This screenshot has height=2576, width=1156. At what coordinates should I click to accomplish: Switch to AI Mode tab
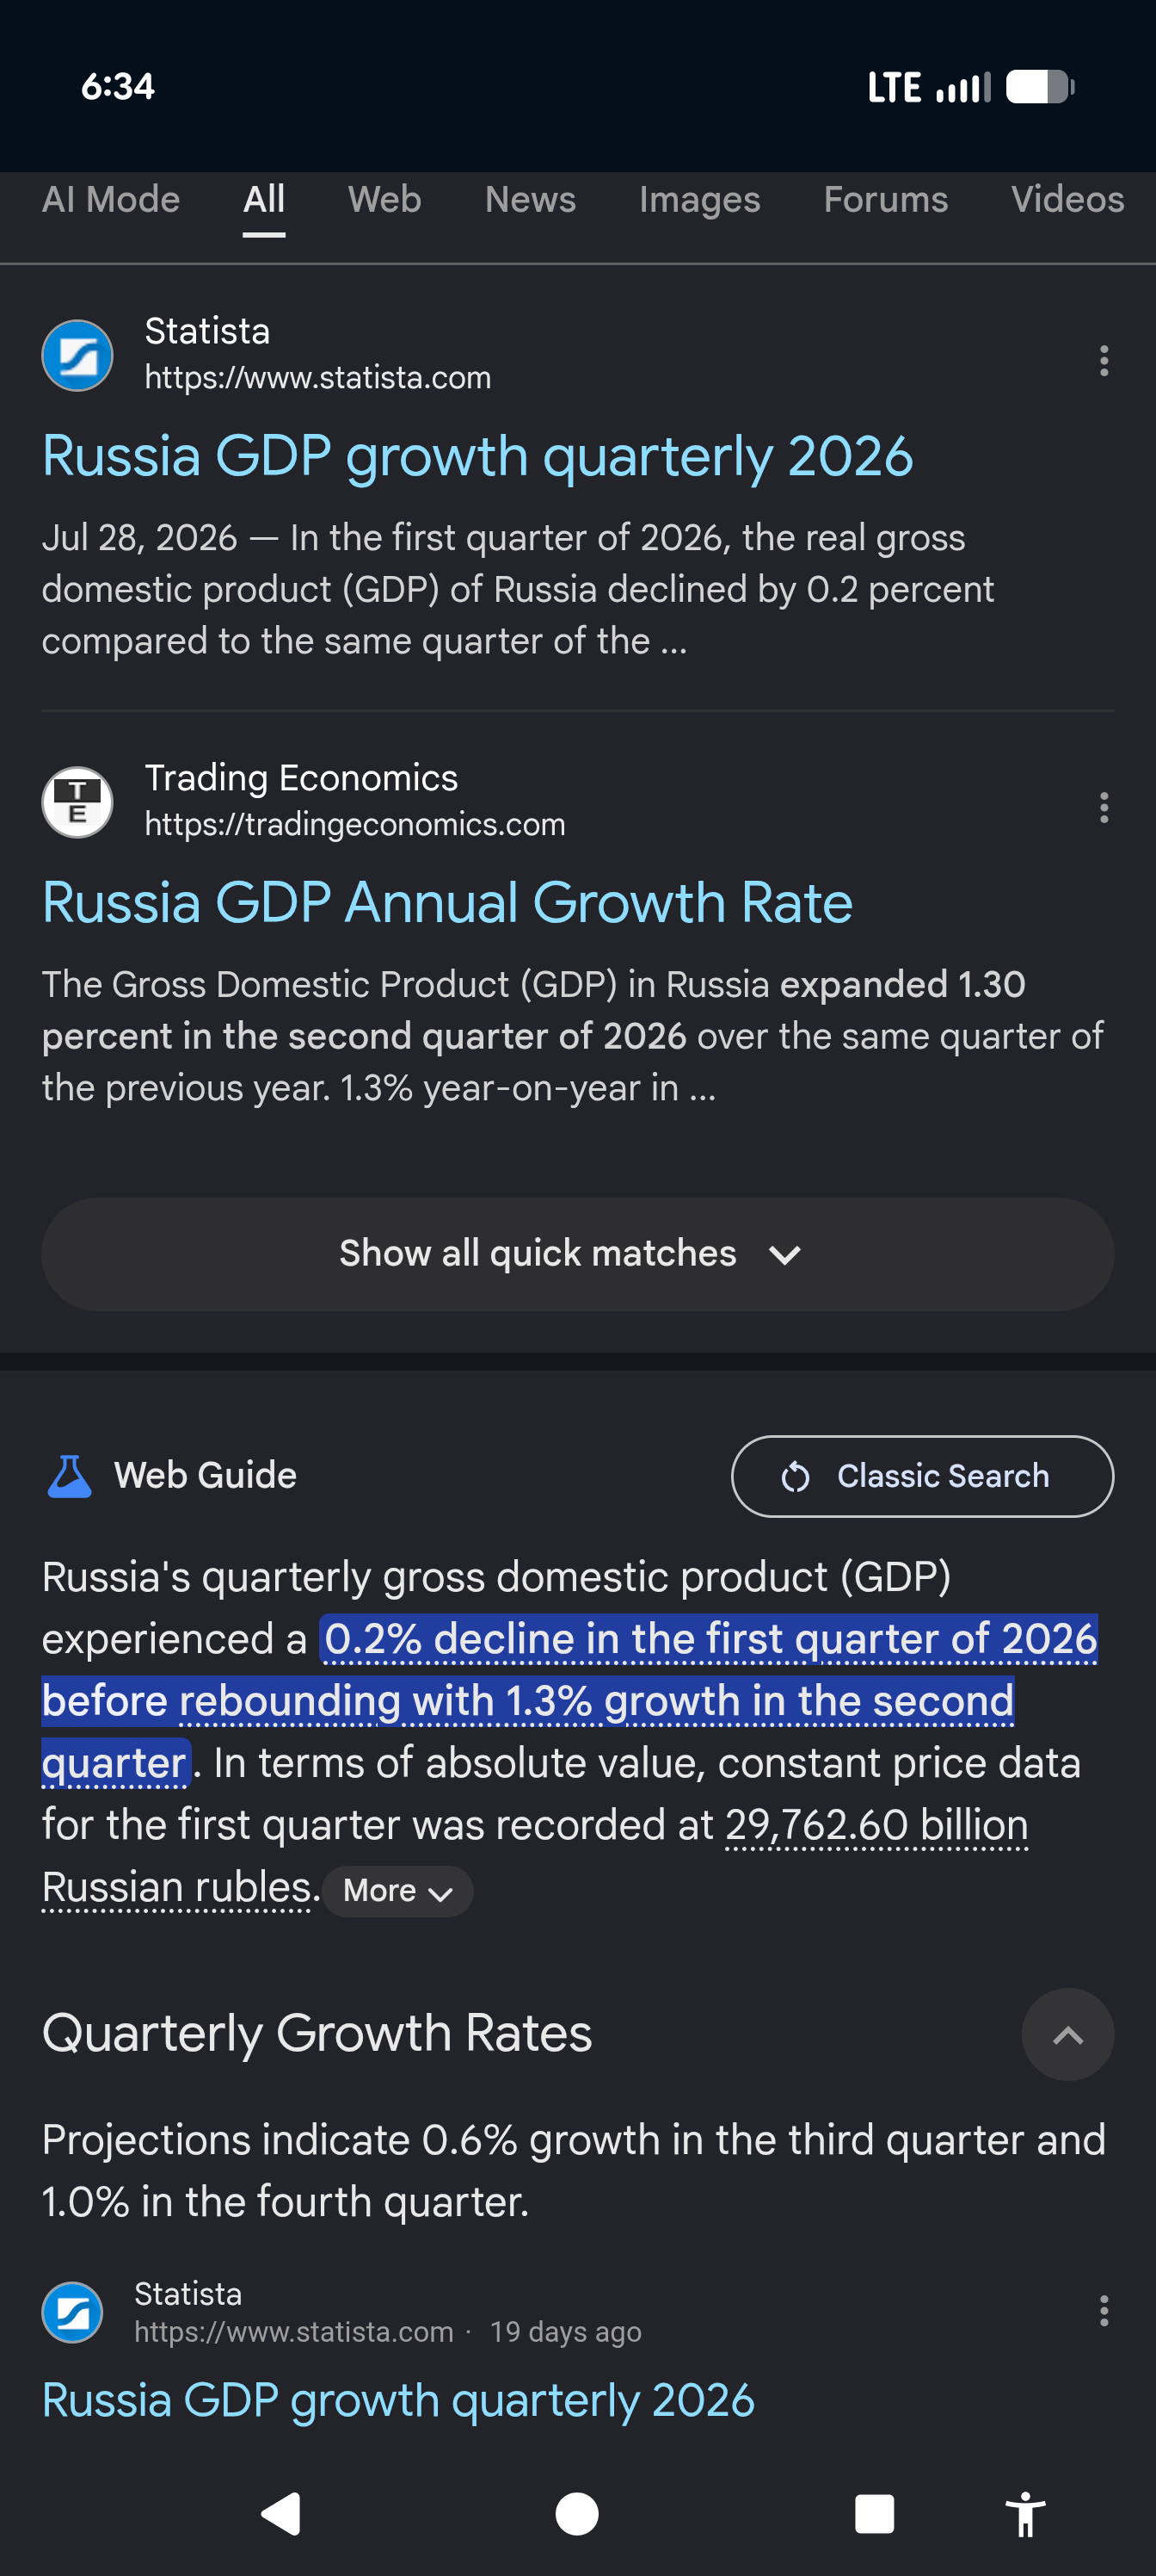(x=111, y=200)
